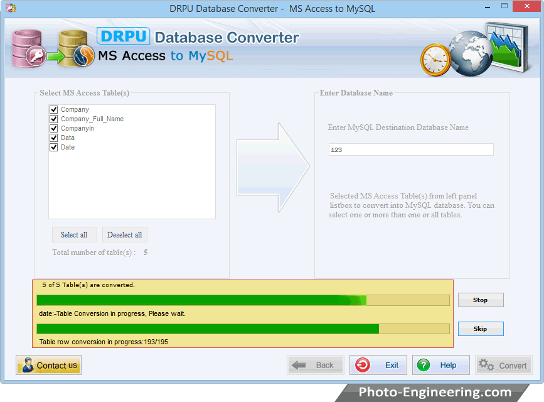This screenshot has width=544, height=402.
Task: Maximize the DRPU Database Converter window
Action: point(504,6)
